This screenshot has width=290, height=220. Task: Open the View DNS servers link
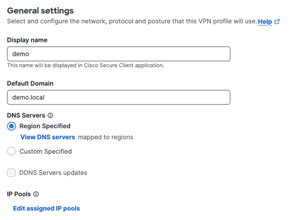pos(48,137)
